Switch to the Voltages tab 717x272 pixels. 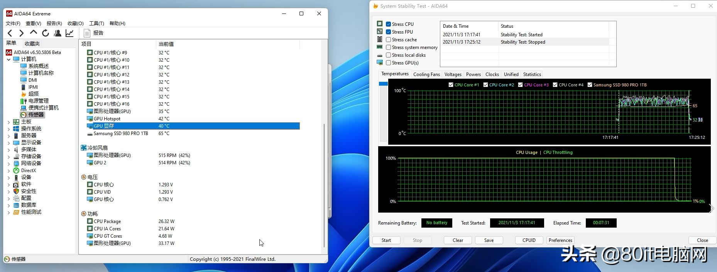[453, 74]
